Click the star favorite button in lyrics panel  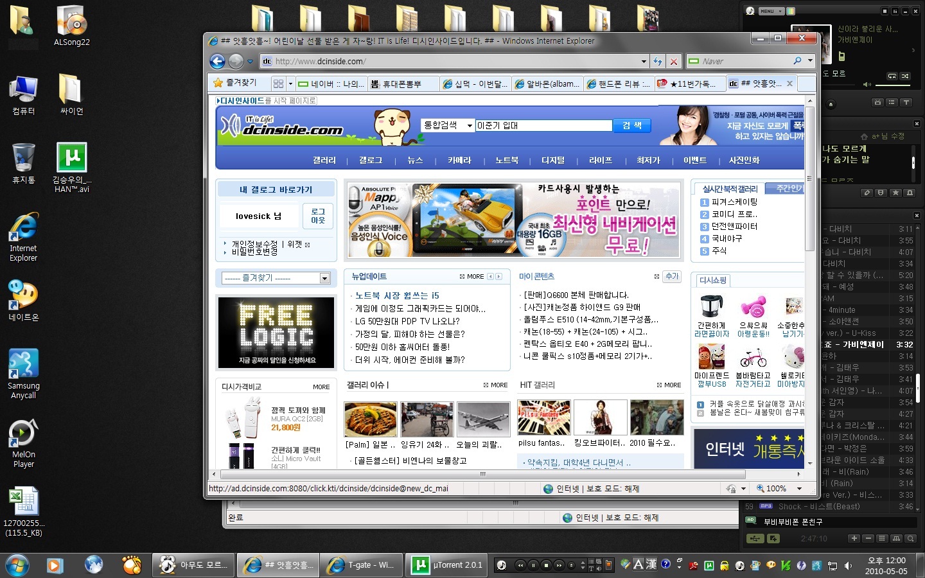coord(895,193)
